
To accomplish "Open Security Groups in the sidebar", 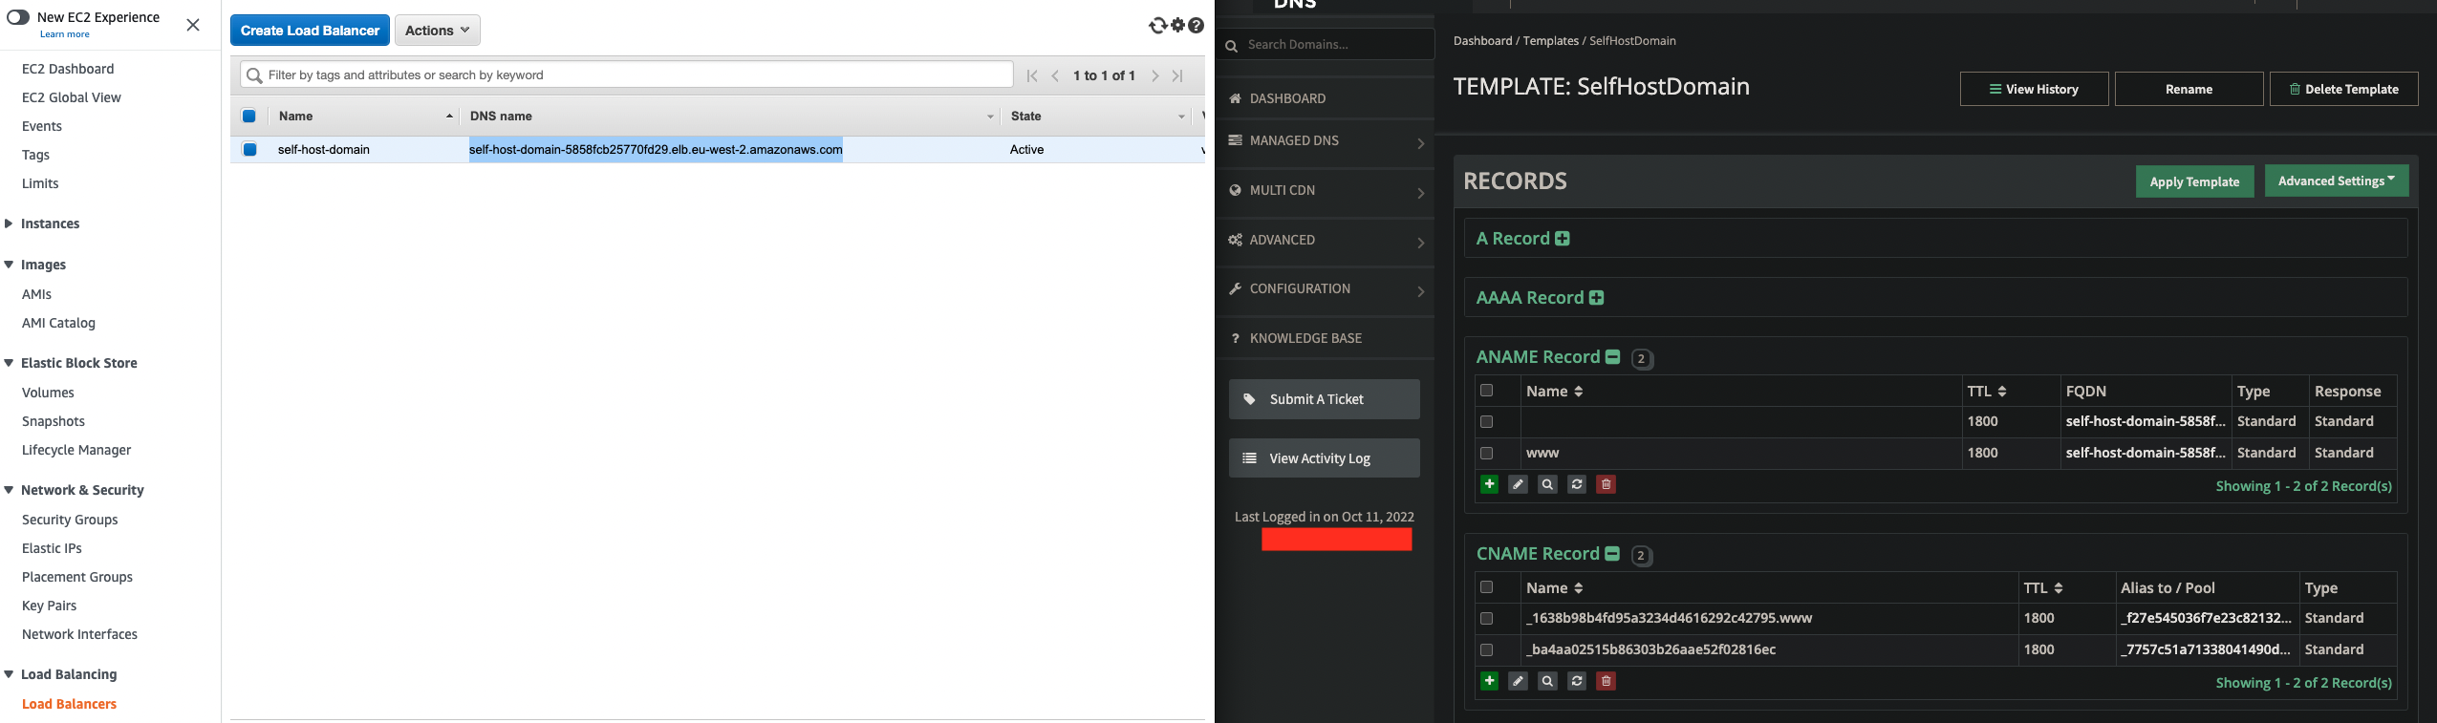I will [x=70, y=520].
